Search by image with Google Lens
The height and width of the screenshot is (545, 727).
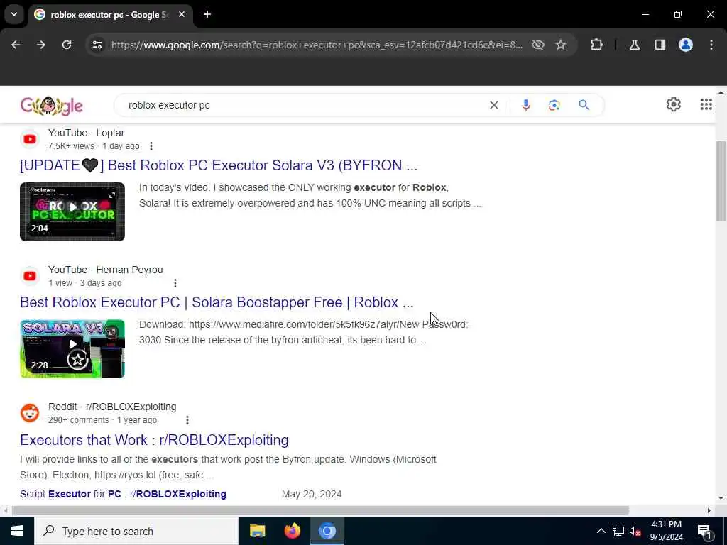pos(554,105)
